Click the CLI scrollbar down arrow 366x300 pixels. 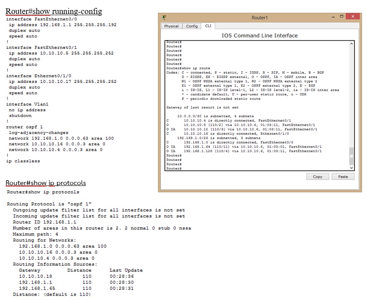click(351, 168)
